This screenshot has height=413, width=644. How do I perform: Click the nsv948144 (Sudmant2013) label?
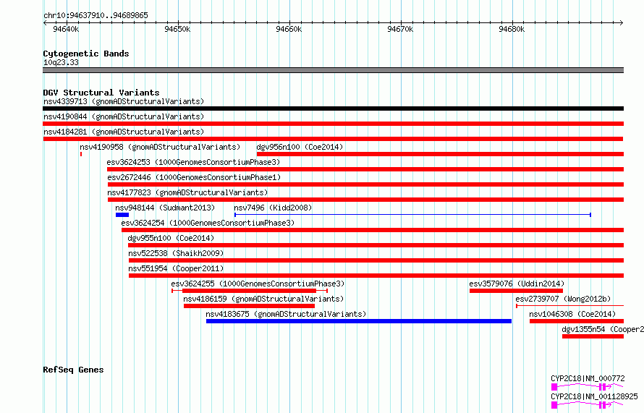(x=165, y=208)
